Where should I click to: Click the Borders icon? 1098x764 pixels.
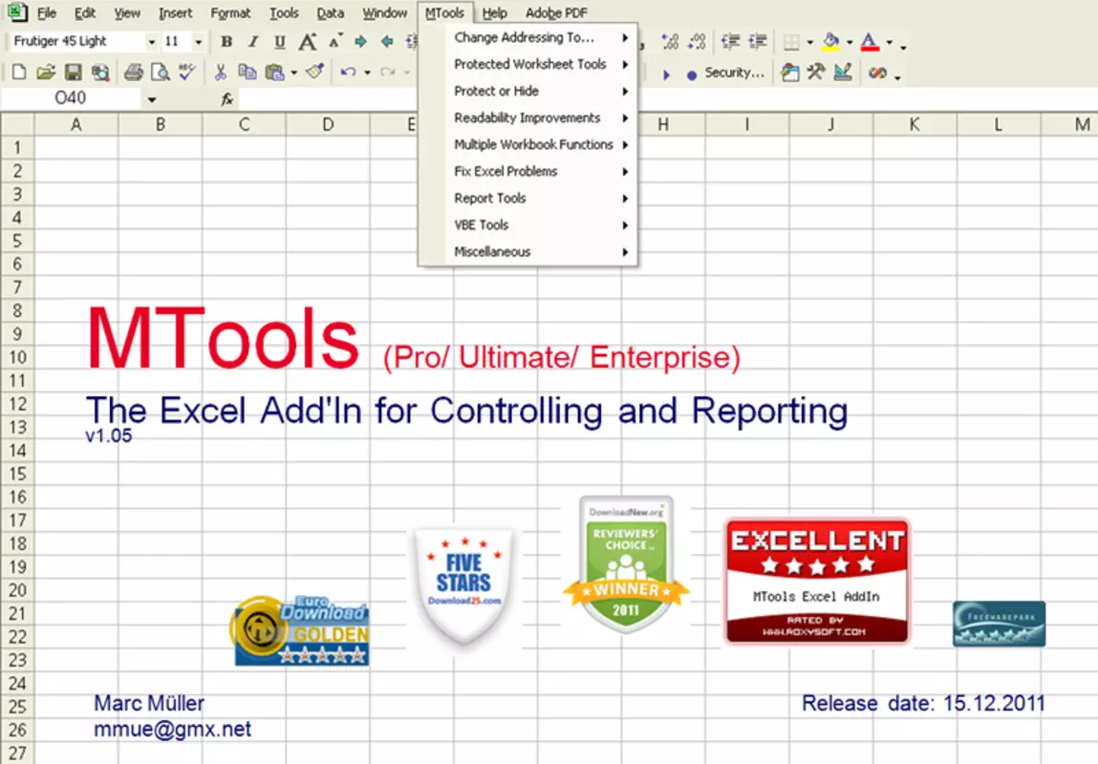pyautogui.click(x=791, y=43)
